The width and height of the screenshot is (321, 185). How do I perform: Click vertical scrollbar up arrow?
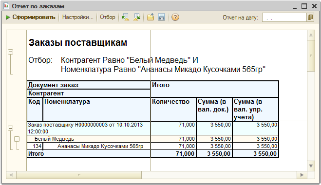point(311,35)
